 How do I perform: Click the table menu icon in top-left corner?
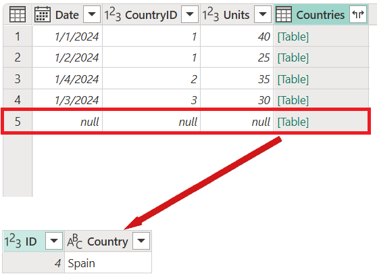click(x=18, y=14)
